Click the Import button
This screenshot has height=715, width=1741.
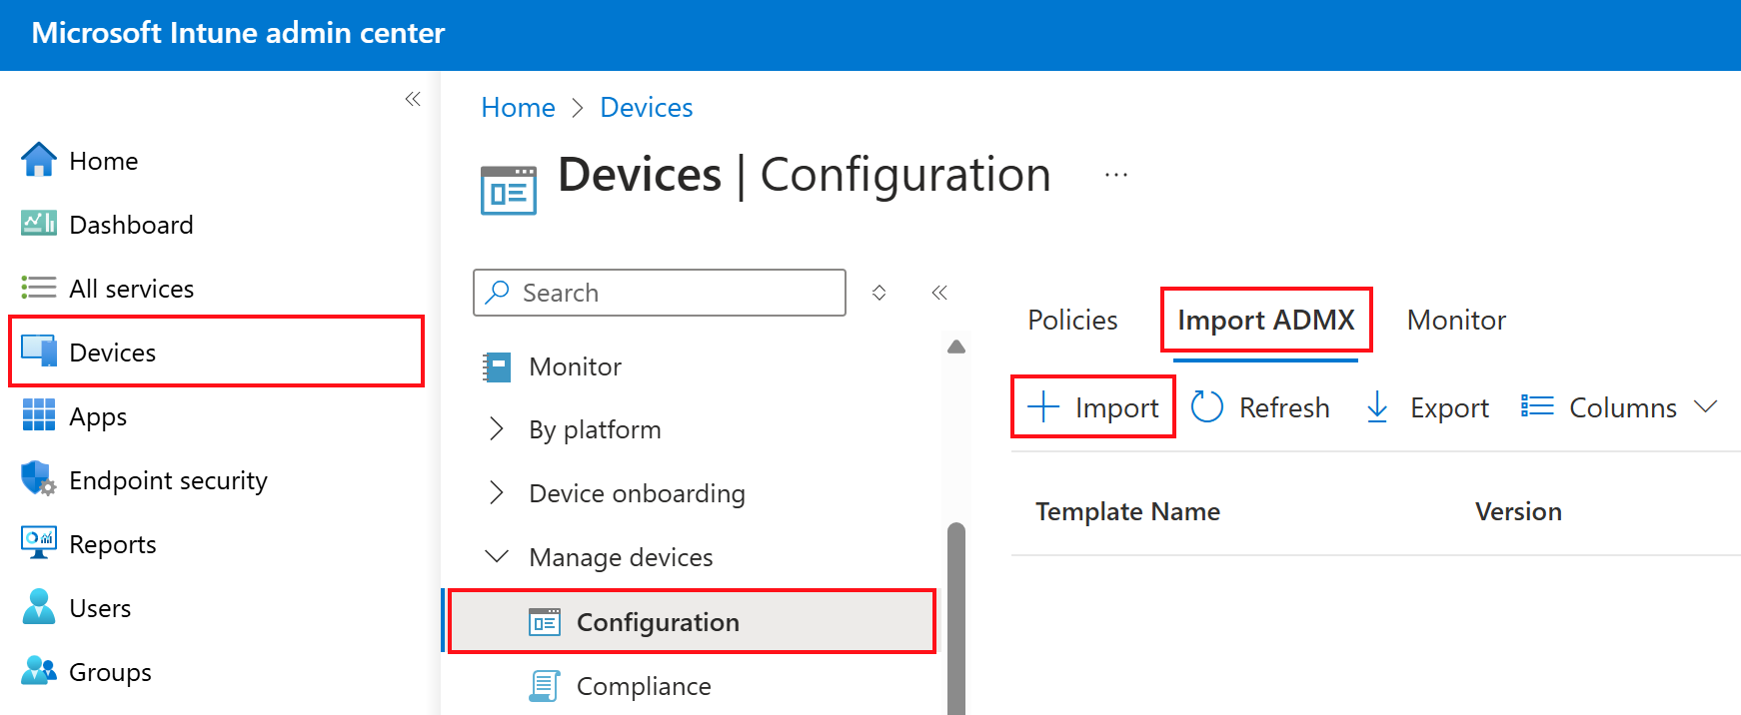[1094, 407]
